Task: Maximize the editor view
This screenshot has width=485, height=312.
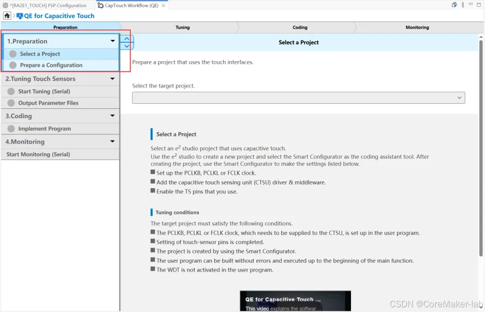Action: pos(479,4)
